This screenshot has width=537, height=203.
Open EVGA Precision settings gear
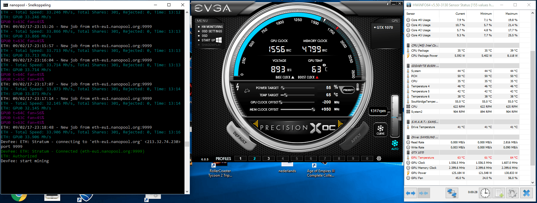379,159
